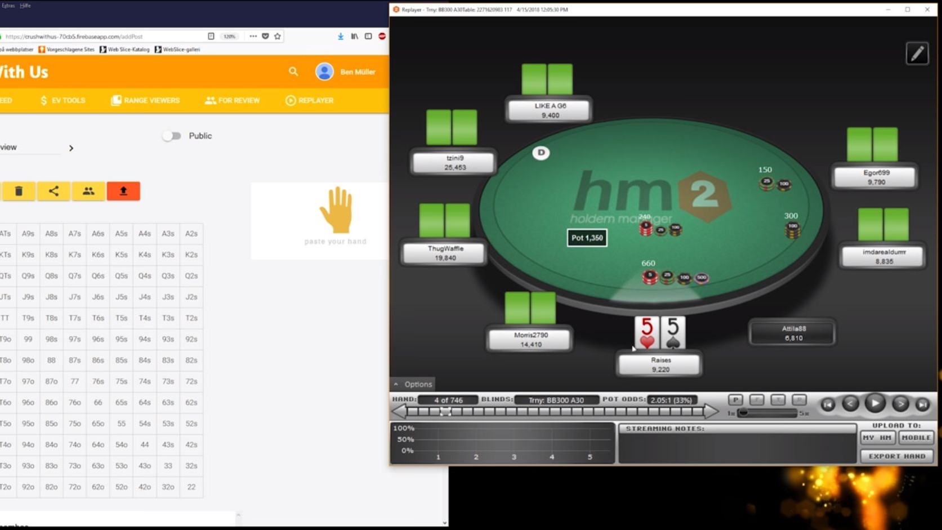
Task: Open the EV TOOLS tab
Action: (62, 100)
